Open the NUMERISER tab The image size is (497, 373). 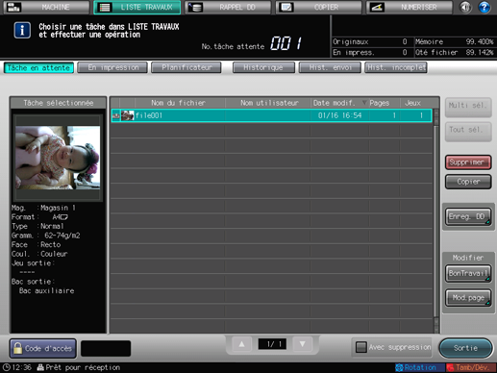(x=410, y=7)
